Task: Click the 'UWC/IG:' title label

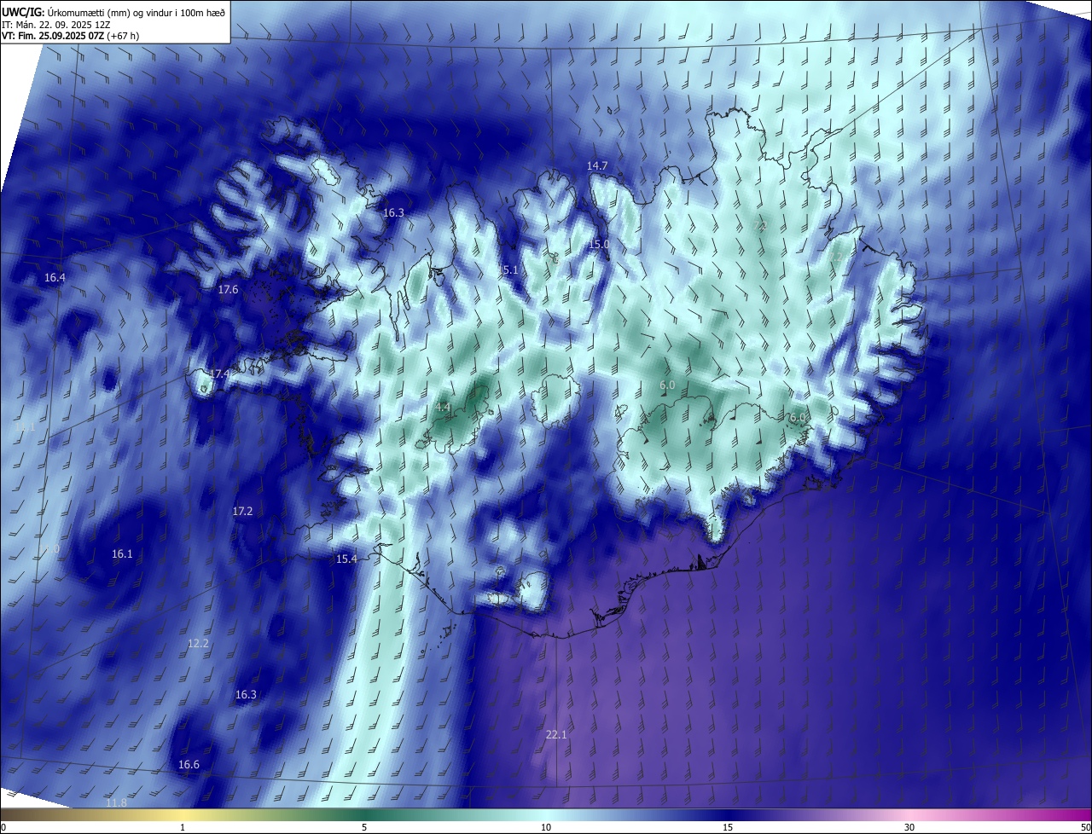Action: [x=23, y=12]
